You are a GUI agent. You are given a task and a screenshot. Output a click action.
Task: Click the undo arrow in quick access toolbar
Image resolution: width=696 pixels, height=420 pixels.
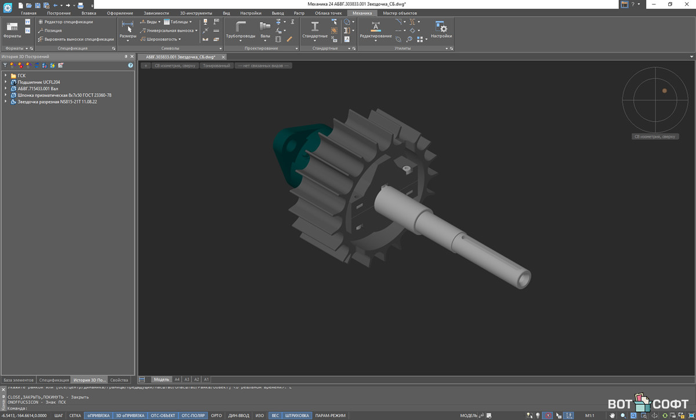pyautogui.click(x=55, y=5)
